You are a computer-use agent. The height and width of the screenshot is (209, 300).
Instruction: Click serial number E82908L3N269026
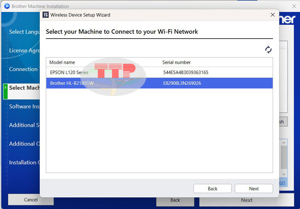[182, 83]
